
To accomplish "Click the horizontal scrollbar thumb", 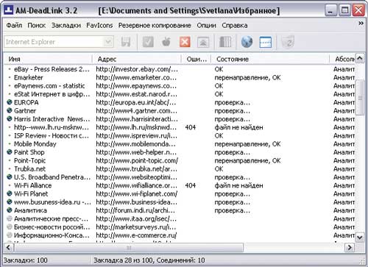I will (129, 247).
